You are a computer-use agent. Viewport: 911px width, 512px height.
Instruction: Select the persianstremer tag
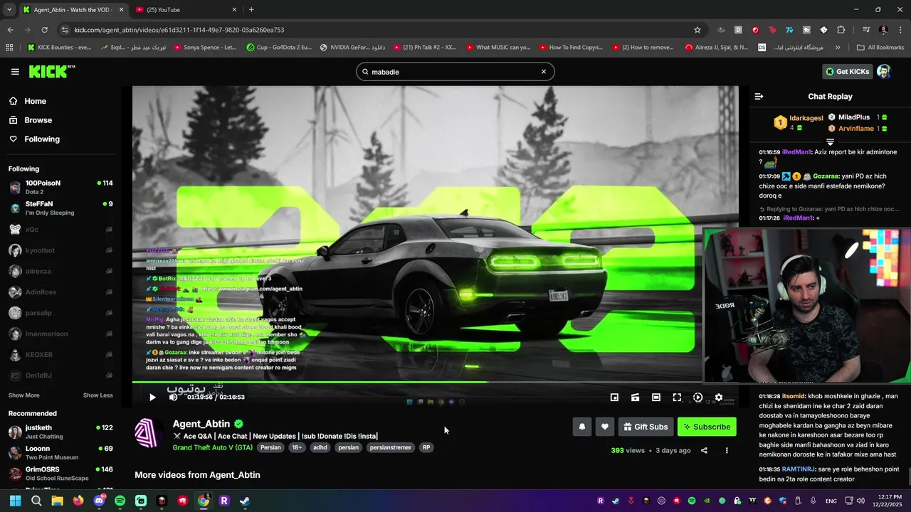point(391,447)
